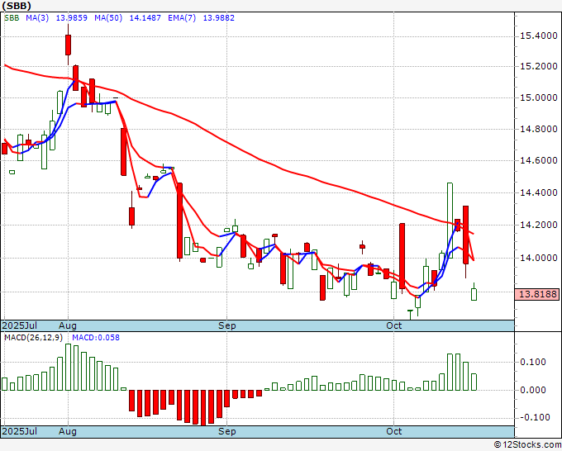Click the highest red candlestick near 15.4
The width and height of the screenshot is (562, 451).
point(68,45)
